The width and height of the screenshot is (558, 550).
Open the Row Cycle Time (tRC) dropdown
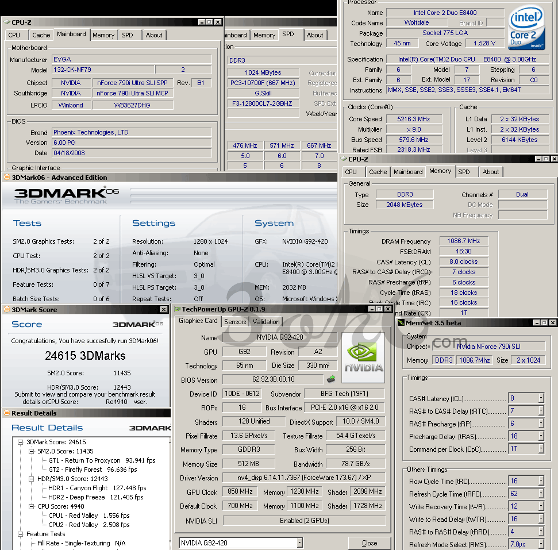coord(541,481)
